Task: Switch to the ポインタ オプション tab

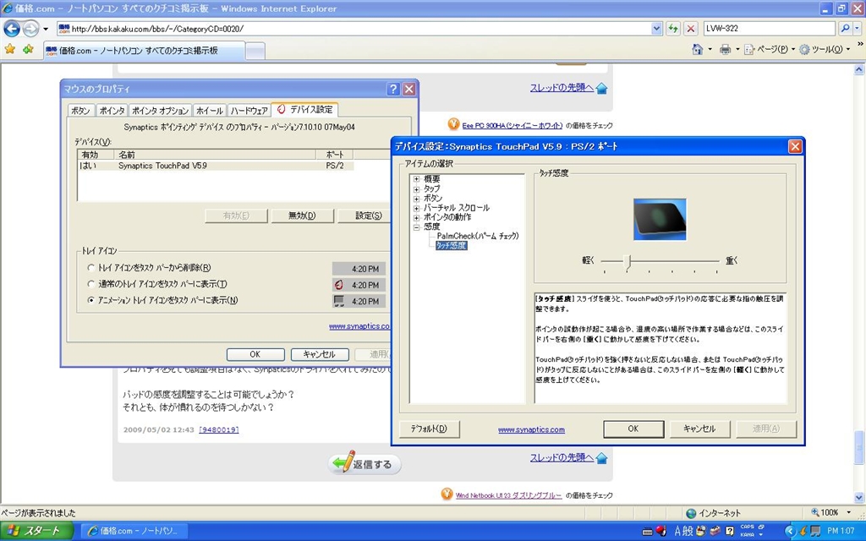Action: pyautogui.click(x=160, y=111)
